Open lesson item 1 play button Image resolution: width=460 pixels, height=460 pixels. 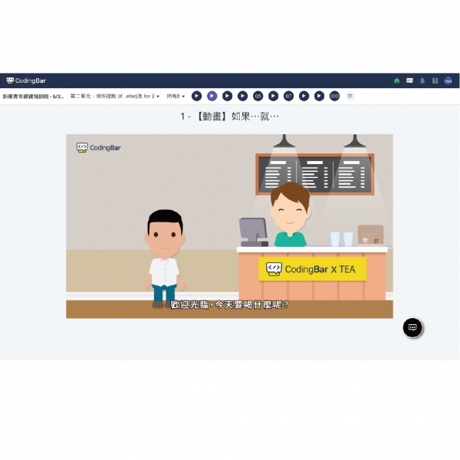coord(196,96)
